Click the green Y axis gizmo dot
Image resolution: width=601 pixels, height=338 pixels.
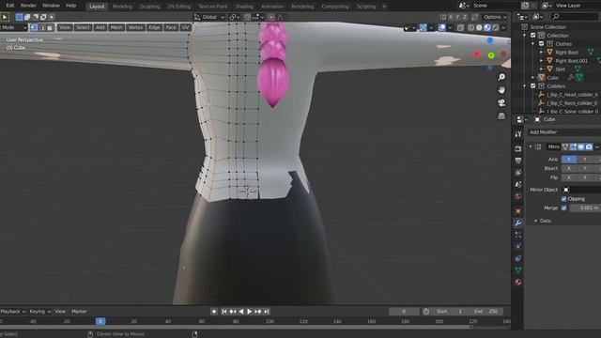click(491, 55)
